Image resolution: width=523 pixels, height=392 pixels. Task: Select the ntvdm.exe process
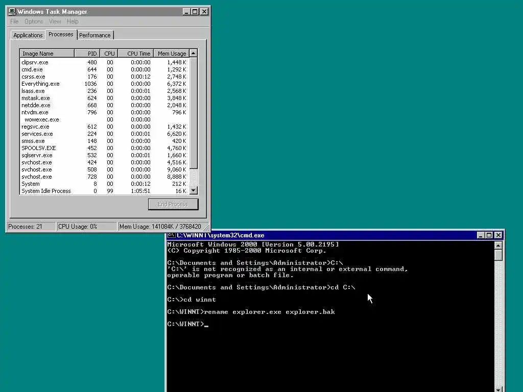[104, 112]
